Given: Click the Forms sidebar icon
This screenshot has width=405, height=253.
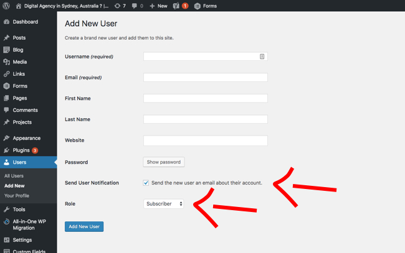Looking at the screenshot, I should tap(7, 86).
